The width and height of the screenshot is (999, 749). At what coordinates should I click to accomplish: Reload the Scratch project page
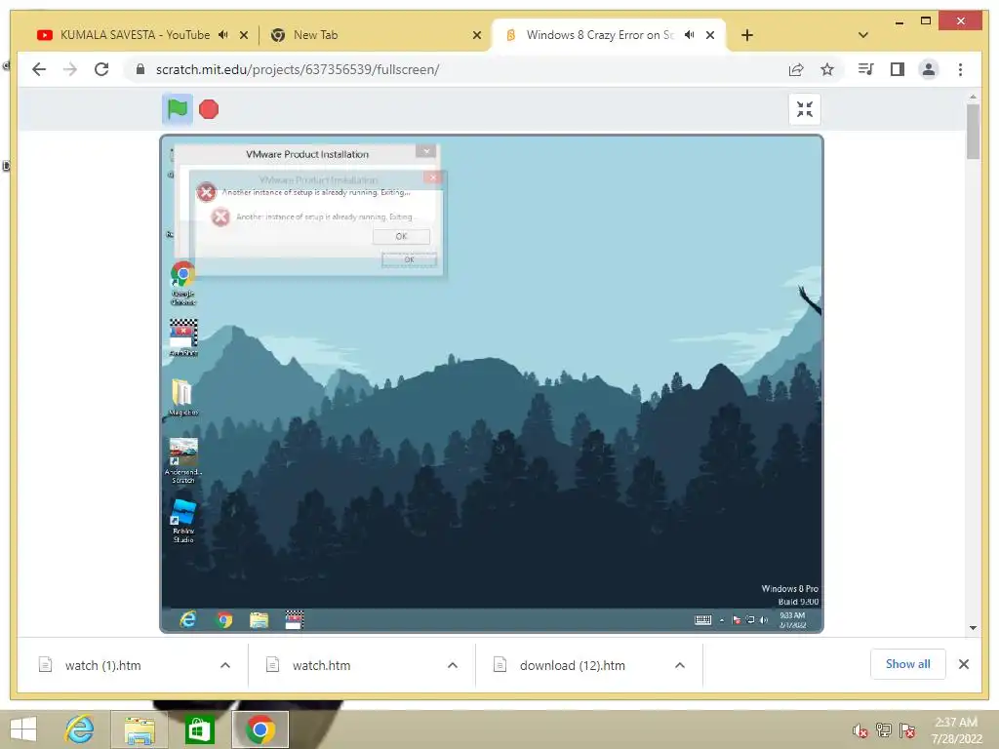(x=101, y=69)
